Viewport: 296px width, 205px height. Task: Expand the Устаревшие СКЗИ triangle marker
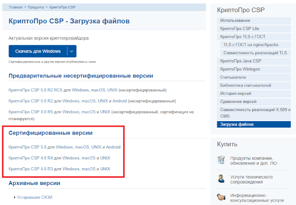click(x=15, y=197)
